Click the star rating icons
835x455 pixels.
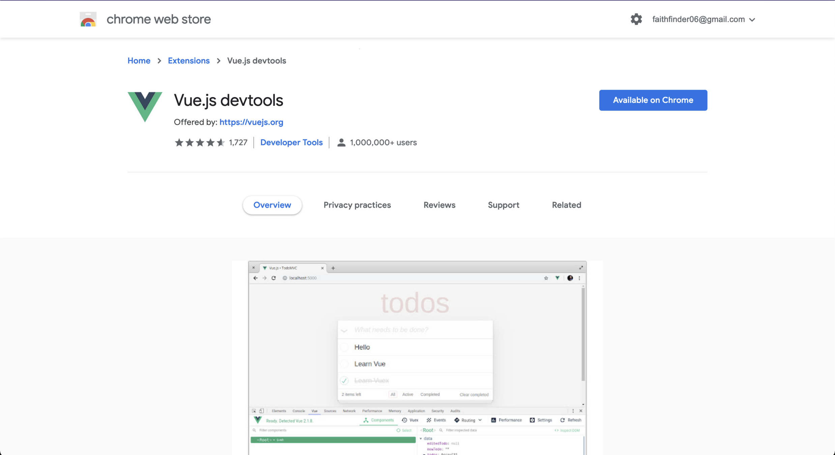coord(200,143)
